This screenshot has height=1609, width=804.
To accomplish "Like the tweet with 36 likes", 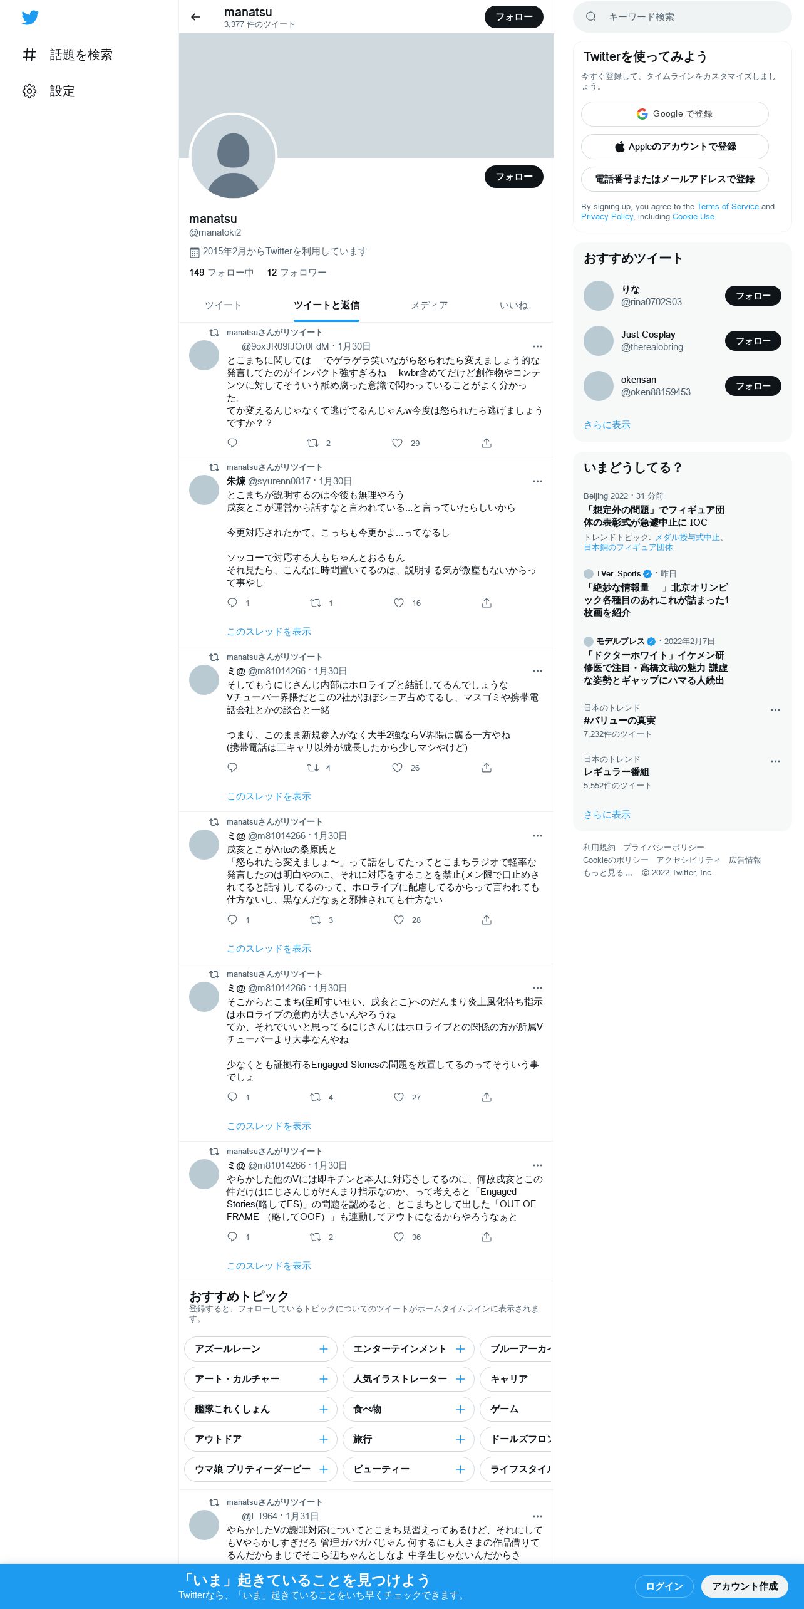I will pos(399,1237).
